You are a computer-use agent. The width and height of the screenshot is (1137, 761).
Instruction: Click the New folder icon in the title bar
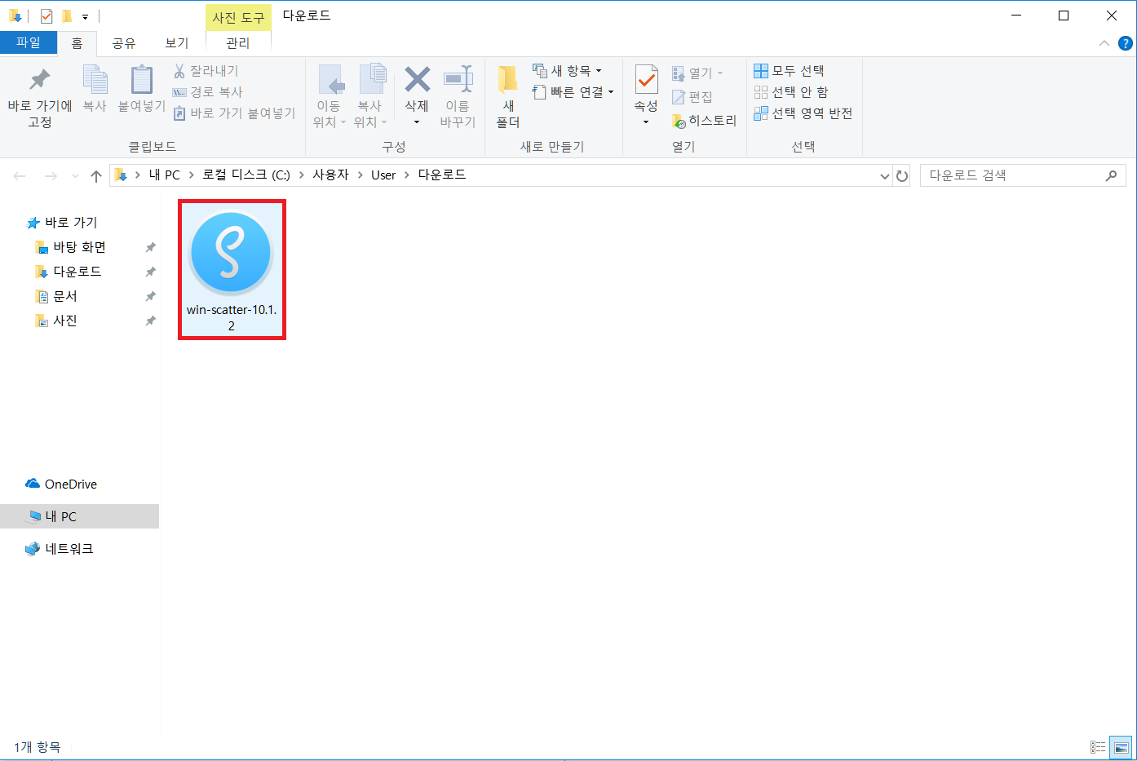pos(67,16)
